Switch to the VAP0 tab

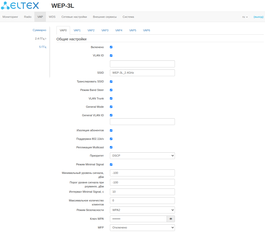[x=63, y=30]
